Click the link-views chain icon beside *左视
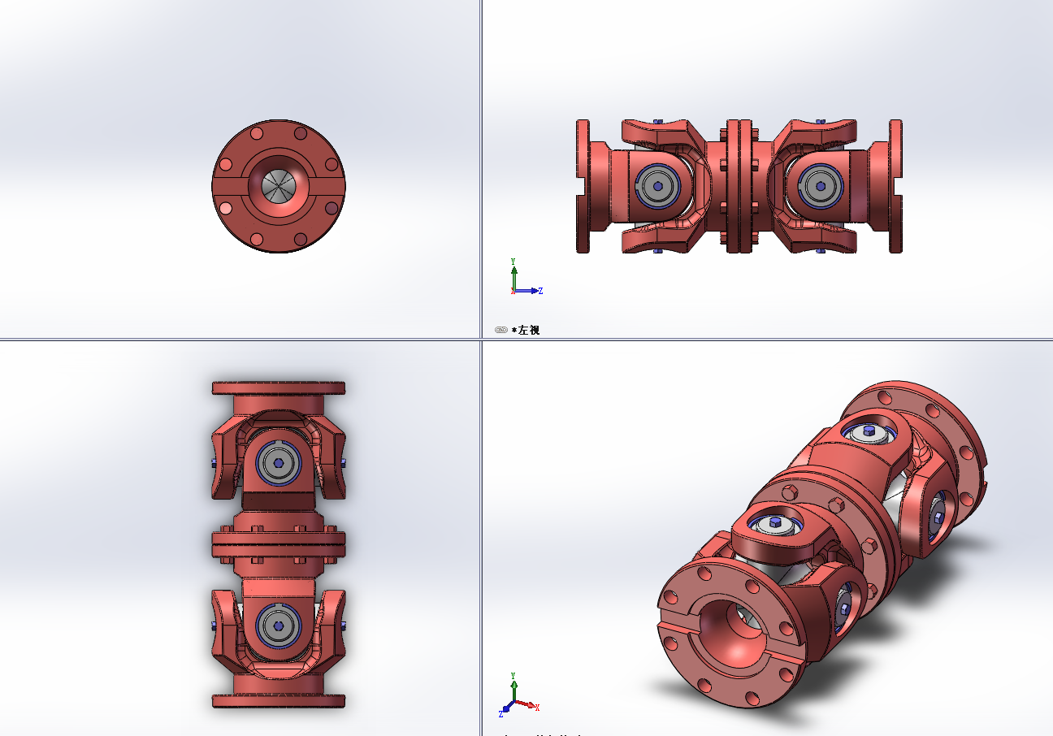Screen dimensions: 1053x736 pos(500,330)
